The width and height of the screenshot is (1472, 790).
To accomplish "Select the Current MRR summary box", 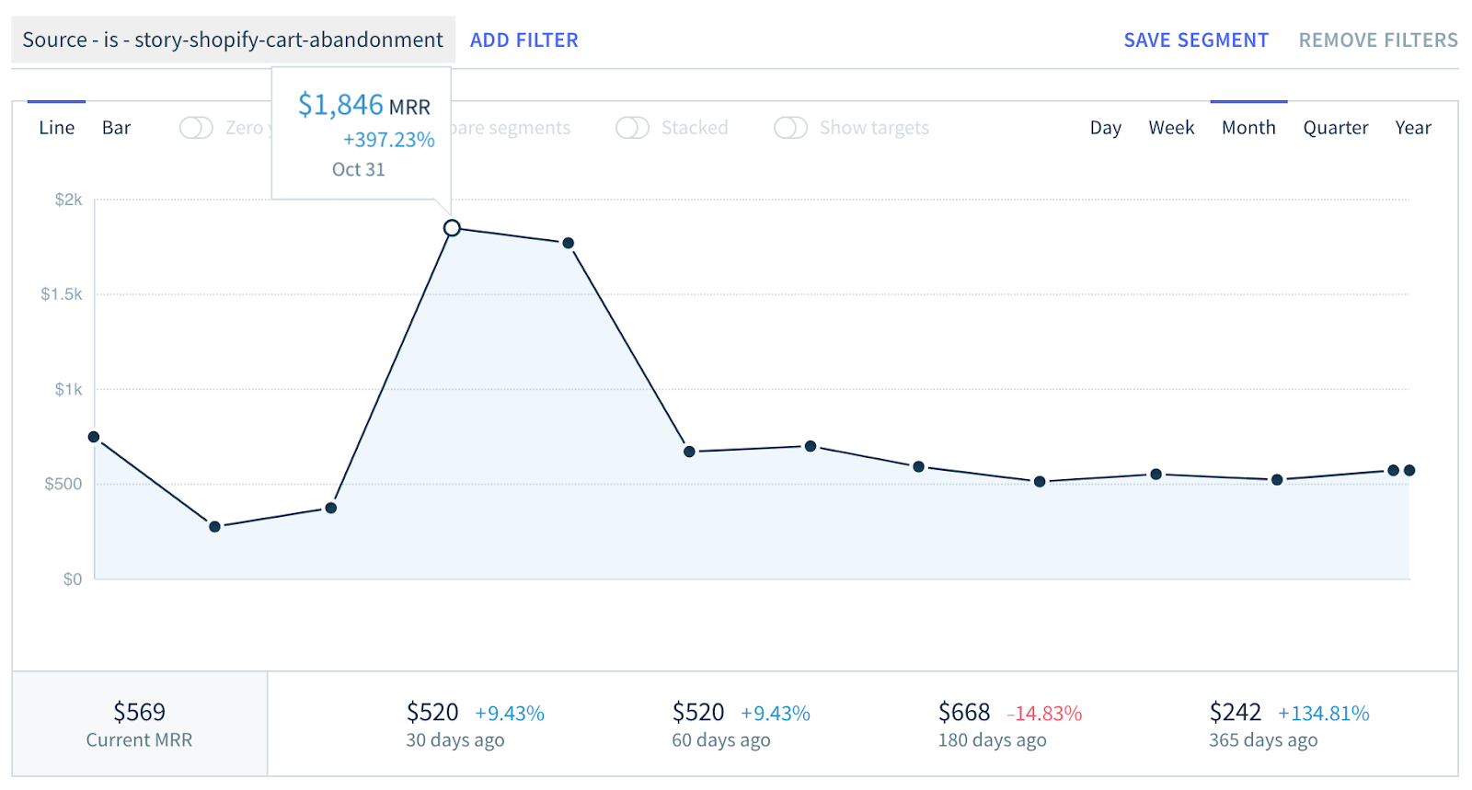I will (x=139, y=725).
